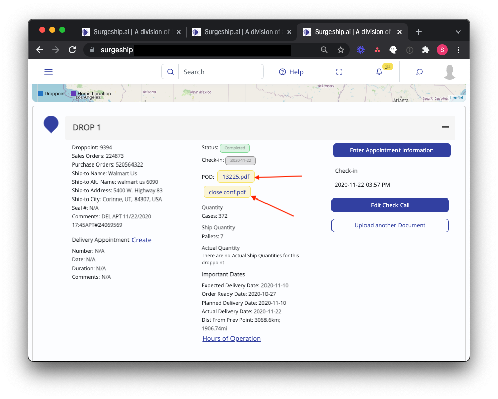This screenshot has height=399, width=498.
Task: Open the Chrome profile S avatar
Action: click(442, 50)
